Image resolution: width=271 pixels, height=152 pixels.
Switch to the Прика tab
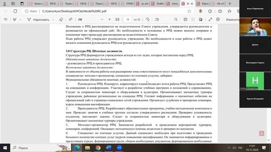coord(66,3)
